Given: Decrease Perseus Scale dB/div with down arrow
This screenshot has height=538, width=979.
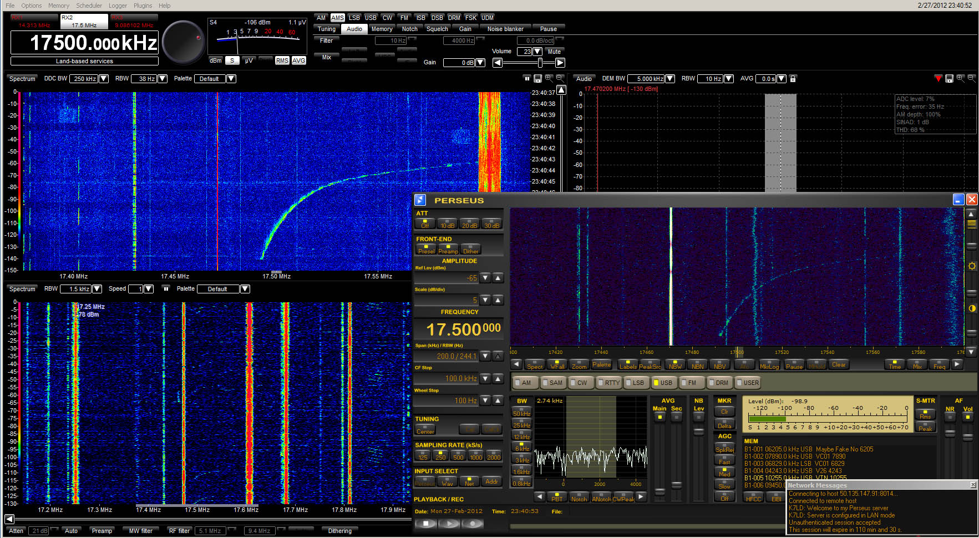Looking at the screenshot, I should tap(485, 300).
